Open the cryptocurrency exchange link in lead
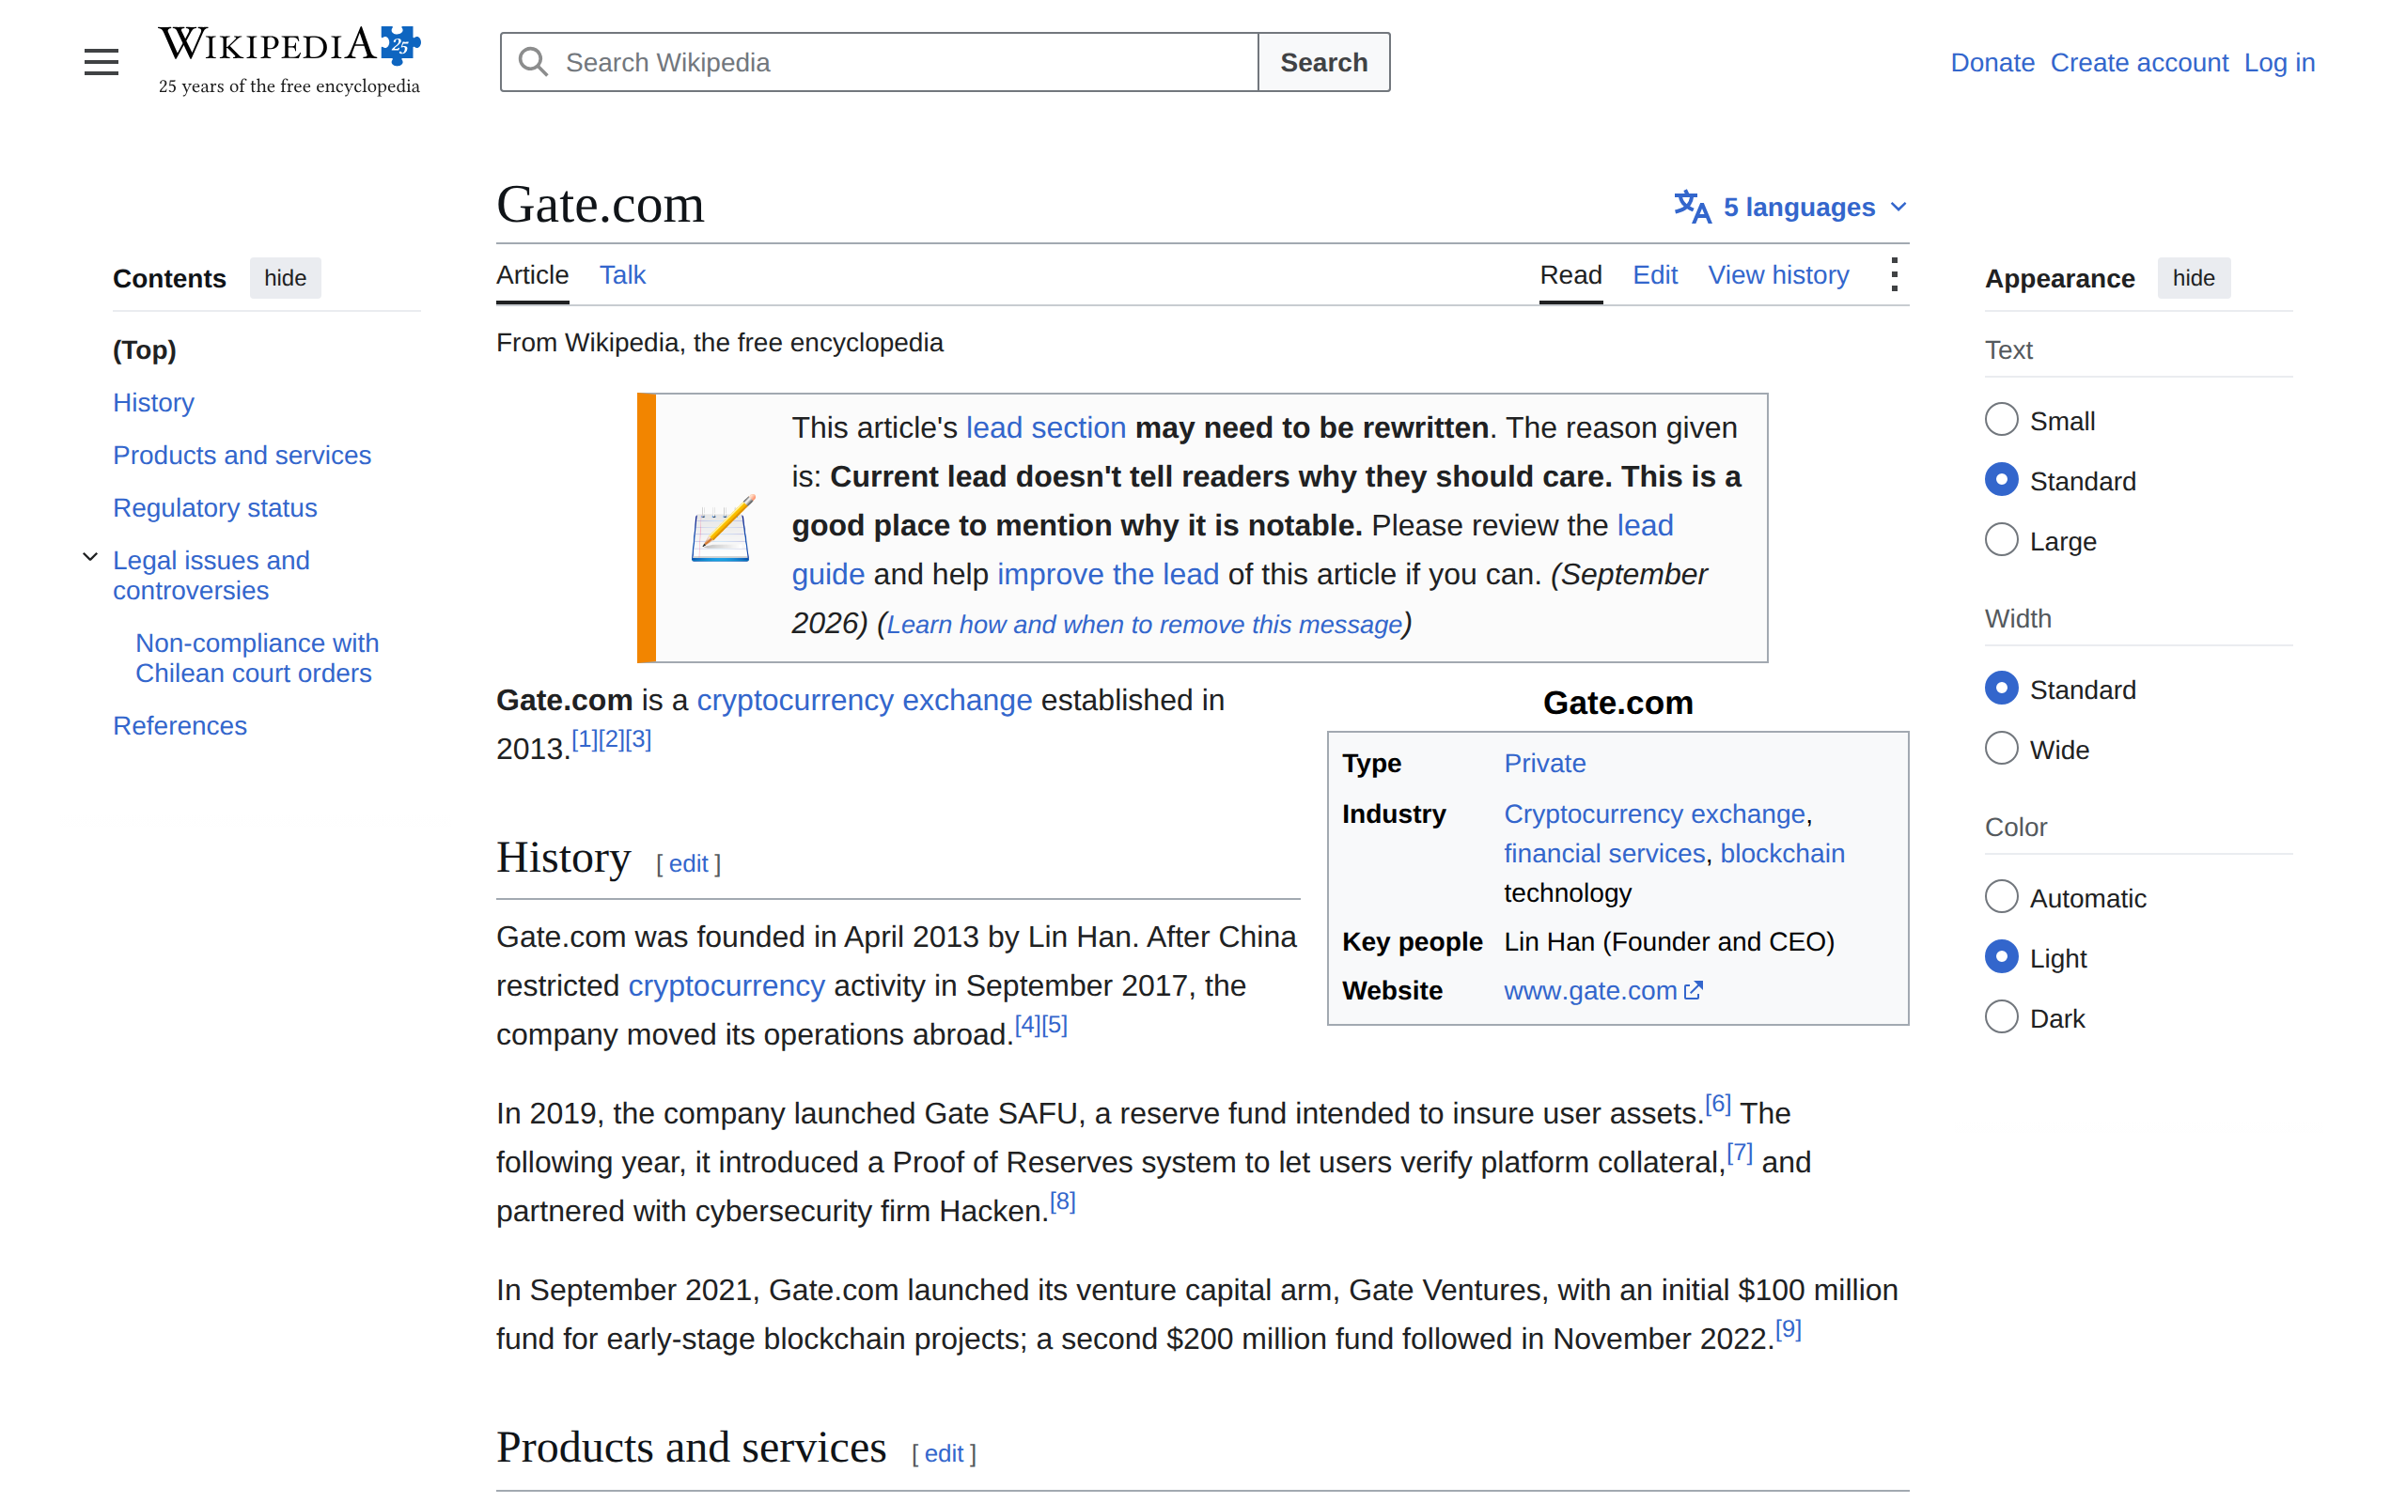The width and height of the screenshot is (2406, 1503). (864, 700)
